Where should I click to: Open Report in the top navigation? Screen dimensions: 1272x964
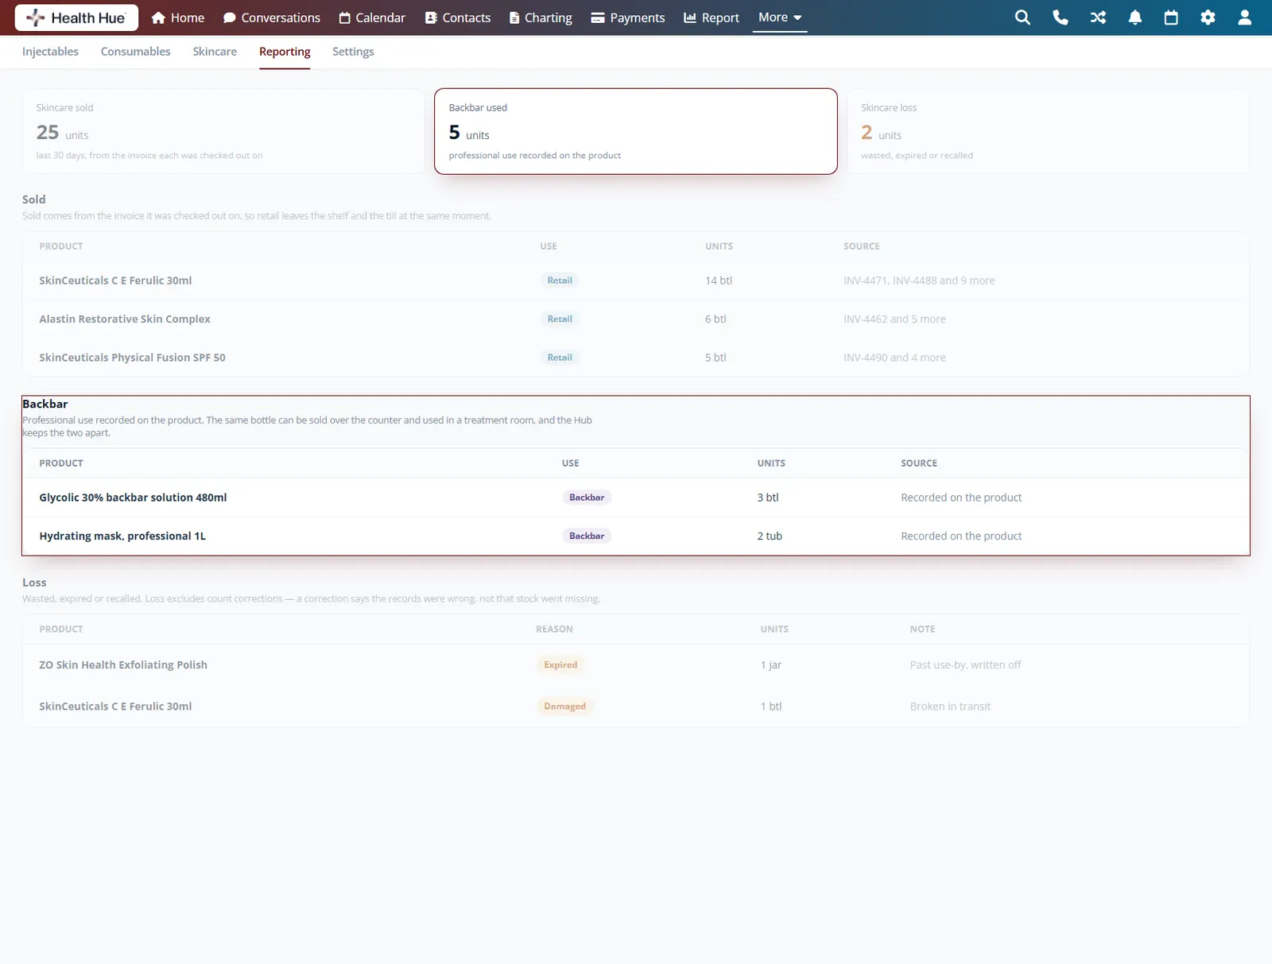712,17
